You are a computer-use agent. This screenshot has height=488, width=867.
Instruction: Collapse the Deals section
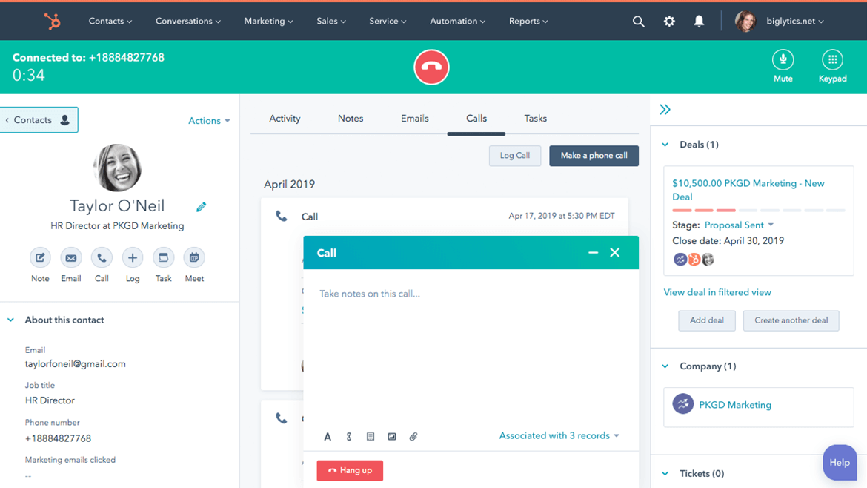665,144
